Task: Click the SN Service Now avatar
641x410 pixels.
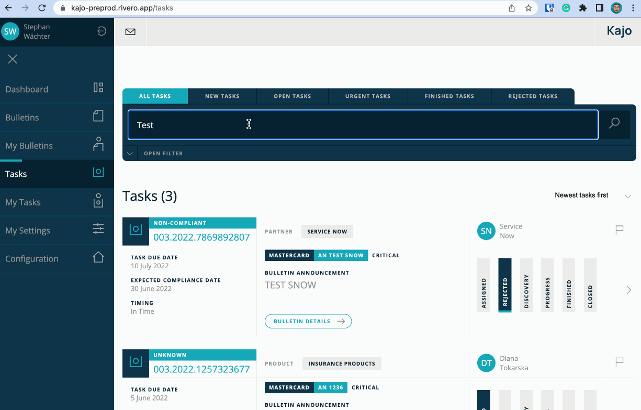Action: [x=486, y=231]
